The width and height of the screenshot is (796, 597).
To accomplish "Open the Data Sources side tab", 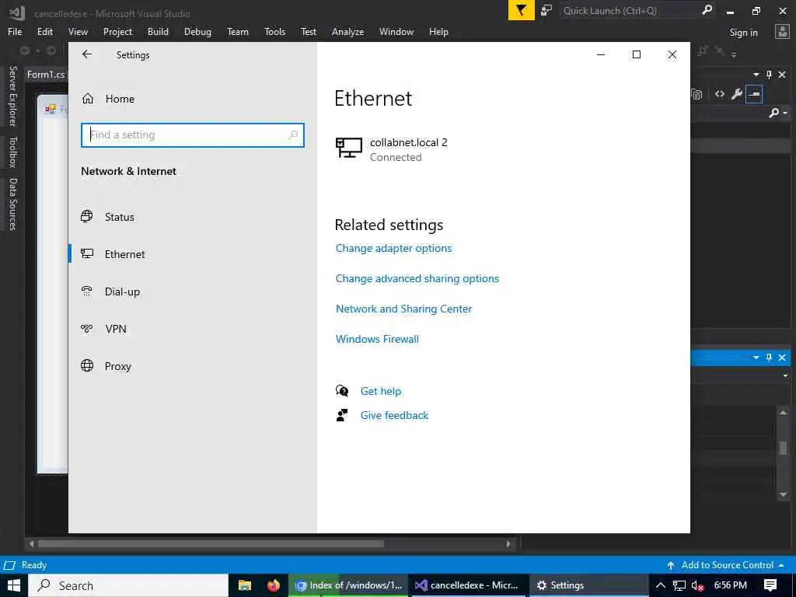I will [x=12, y=204].
